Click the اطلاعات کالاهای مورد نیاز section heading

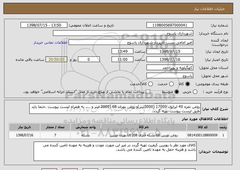pos(205,119)
